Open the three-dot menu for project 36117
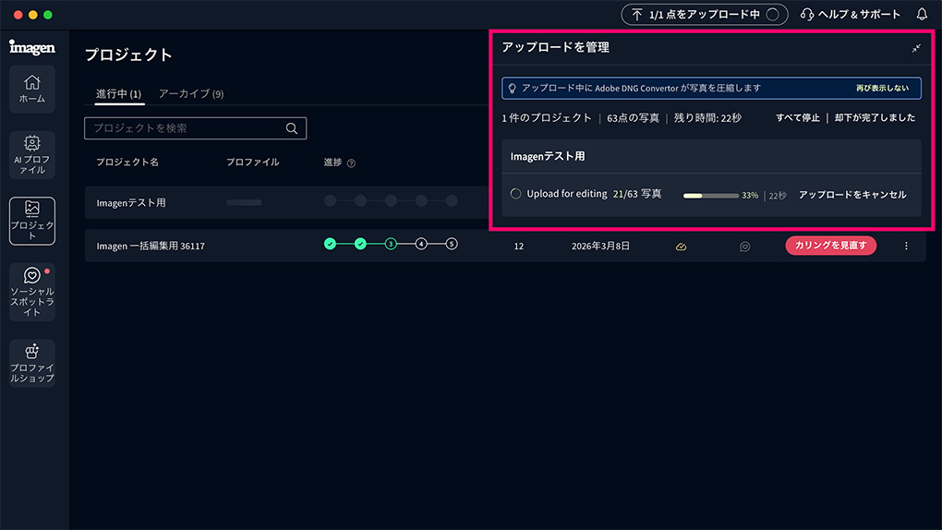The height and width of the screenshot is (530, 942). (x=906, y=246)
